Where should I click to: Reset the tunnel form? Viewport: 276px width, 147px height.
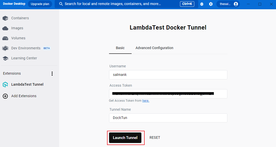click(x=155, y=137)
